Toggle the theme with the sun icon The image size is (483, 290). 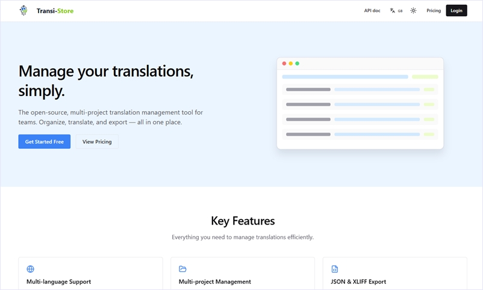[x=413, y=11]
